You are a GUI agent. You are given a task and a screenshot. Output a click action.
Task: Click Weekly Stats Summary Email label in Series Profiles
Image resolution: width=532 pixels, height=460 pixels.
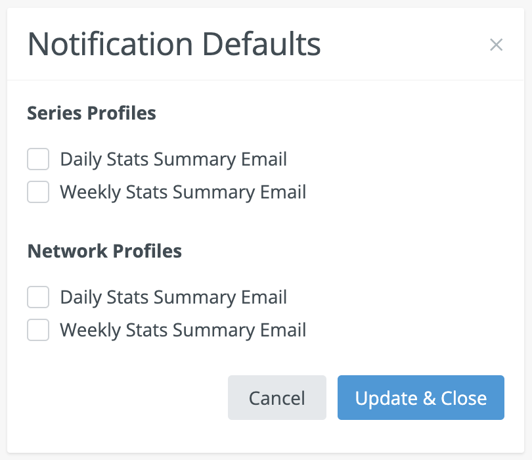click(183, 192)
